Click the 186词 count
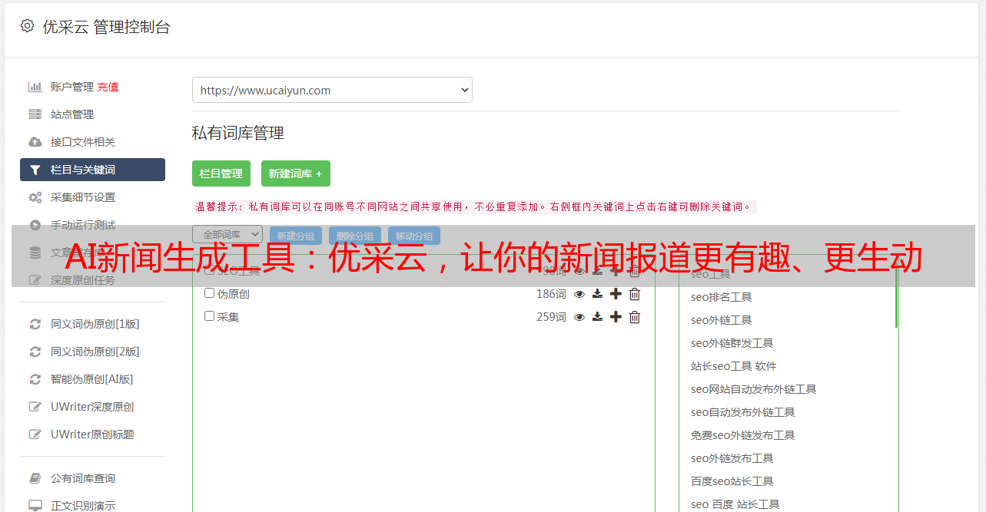This screenshot has height=512, width=986. click(551, 294)
